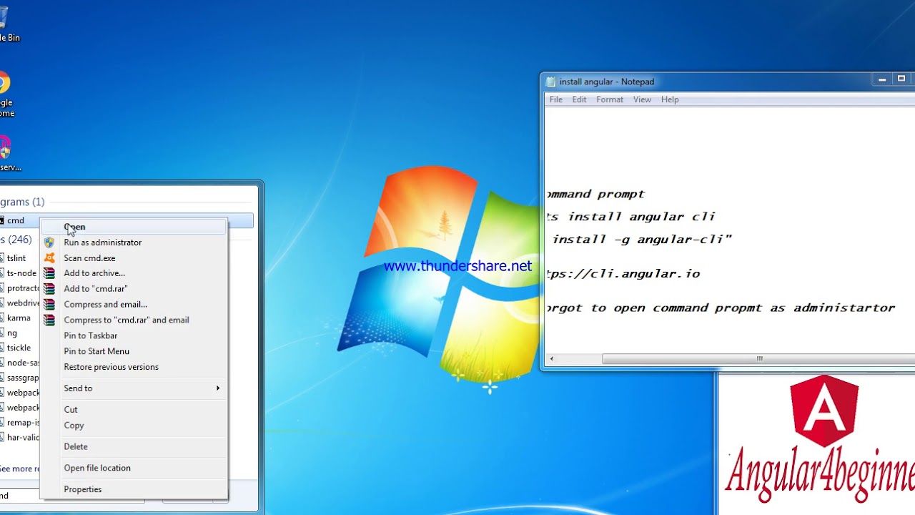The image size is (915, 515).
Task: Select Cut in the context menu
Action: (134, 410)
